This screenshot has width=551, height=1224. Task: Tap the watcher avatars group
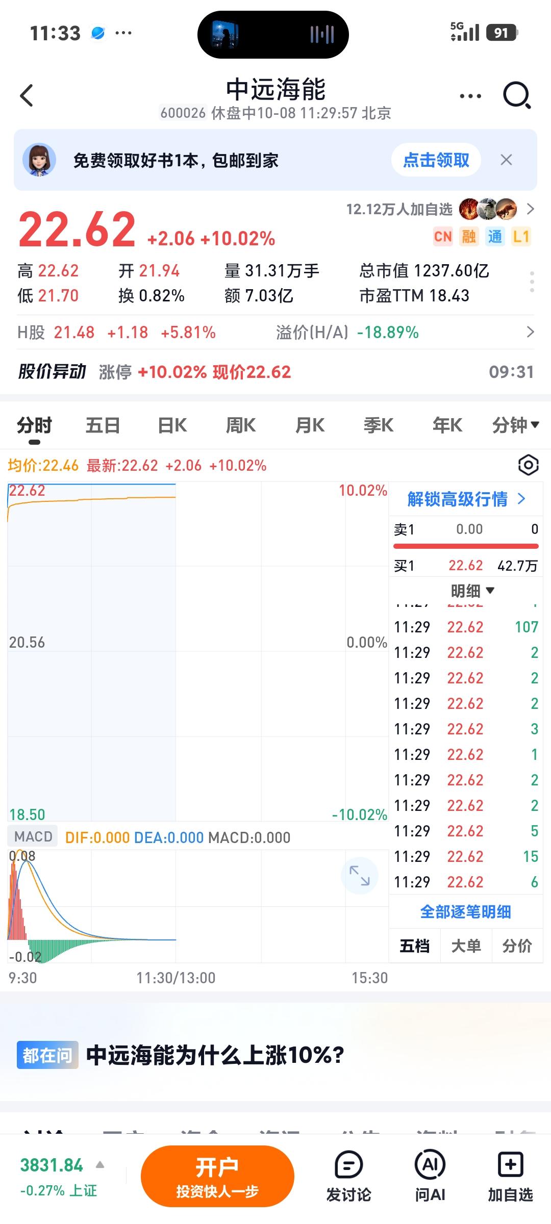(x=488, y=209)
